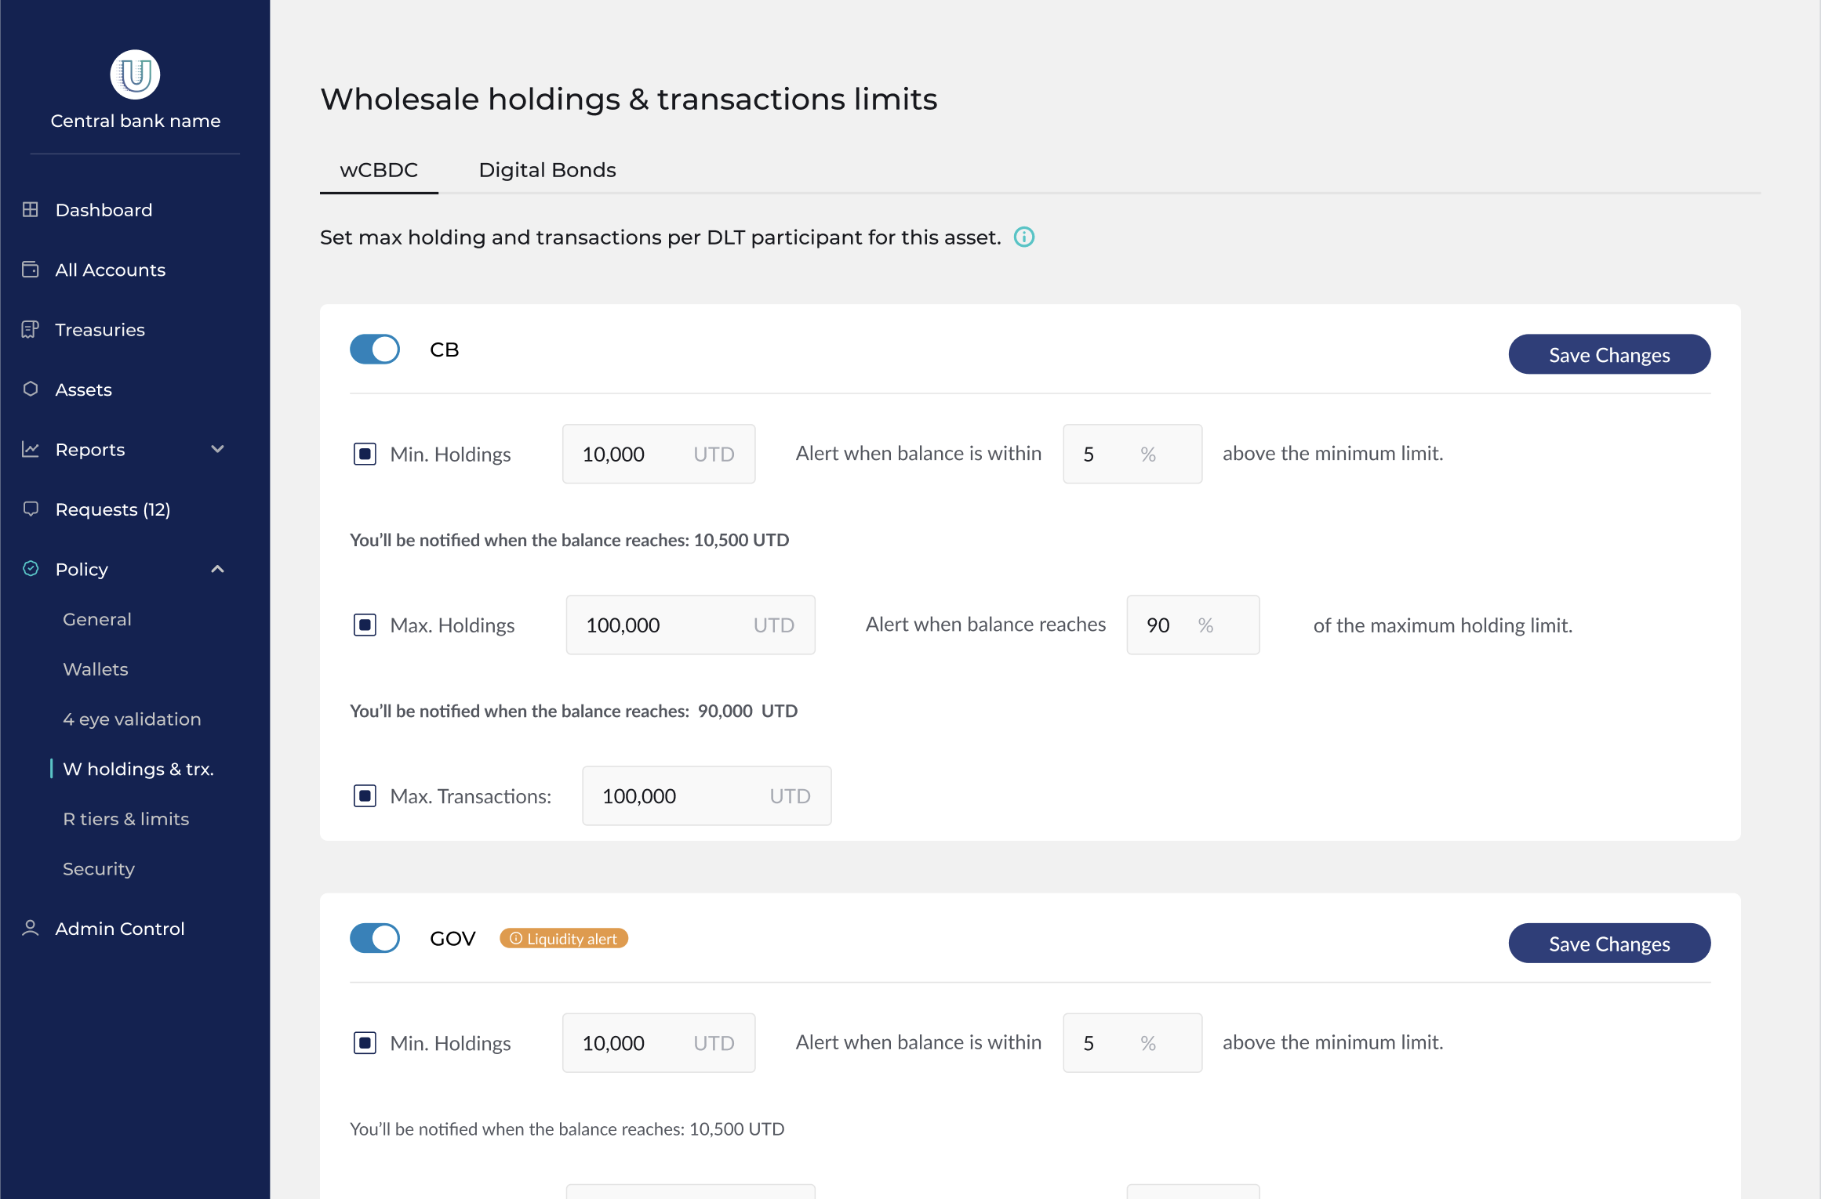Expand the Reports menu chevron

coord(218,450)
